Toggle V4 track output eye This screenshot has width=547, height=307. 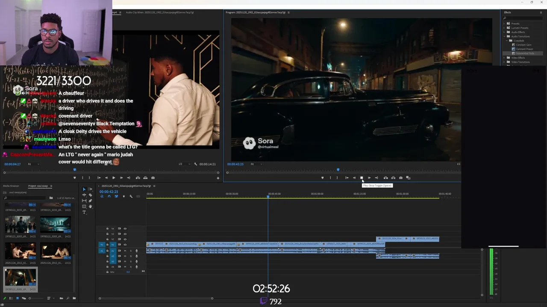coord(125,229)
